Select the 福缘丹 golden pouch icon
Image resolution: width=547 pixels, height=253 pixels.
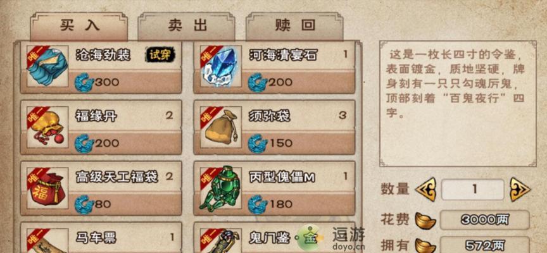click(x=47, y=127)
